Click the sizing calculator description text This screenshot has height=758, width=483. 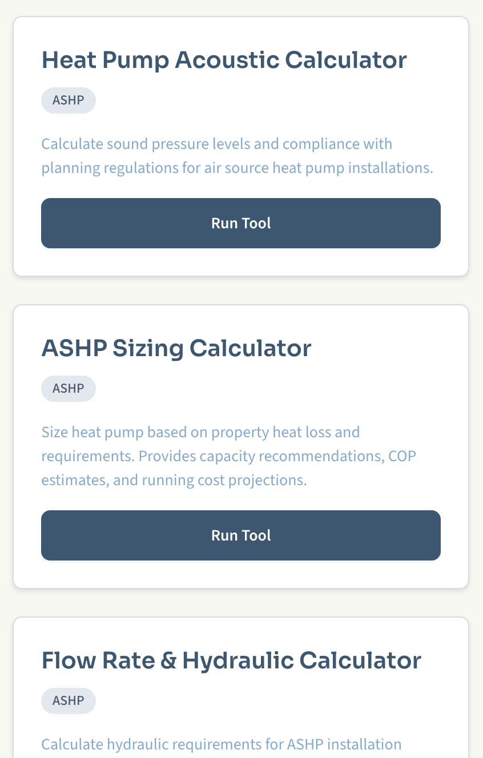(228, 455)
